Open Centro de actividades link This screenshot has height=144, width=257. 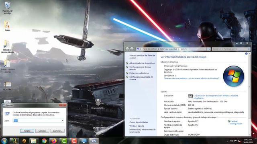139,122
